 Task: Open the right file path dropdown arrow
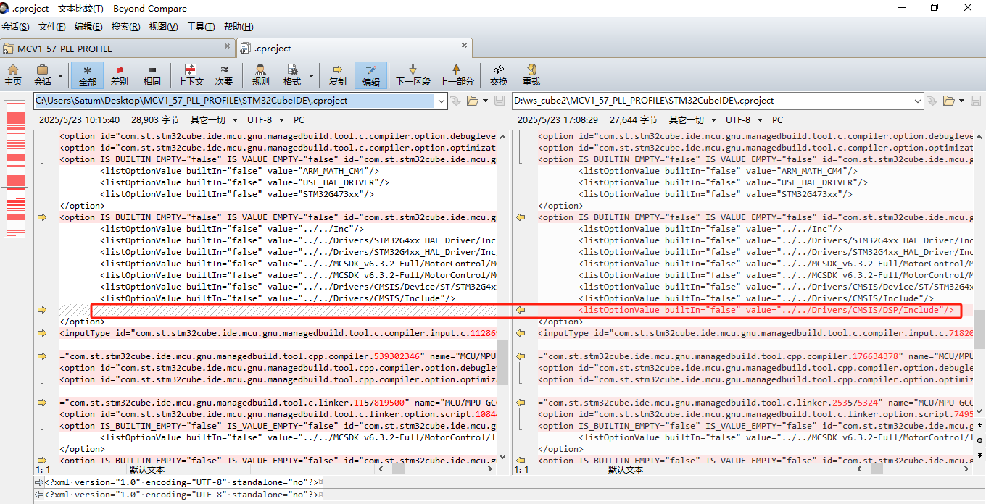[x=918, y=101]
